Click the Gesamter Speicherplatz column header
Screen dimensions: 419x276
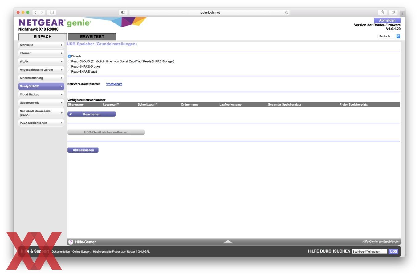click(x=284, y=105)
